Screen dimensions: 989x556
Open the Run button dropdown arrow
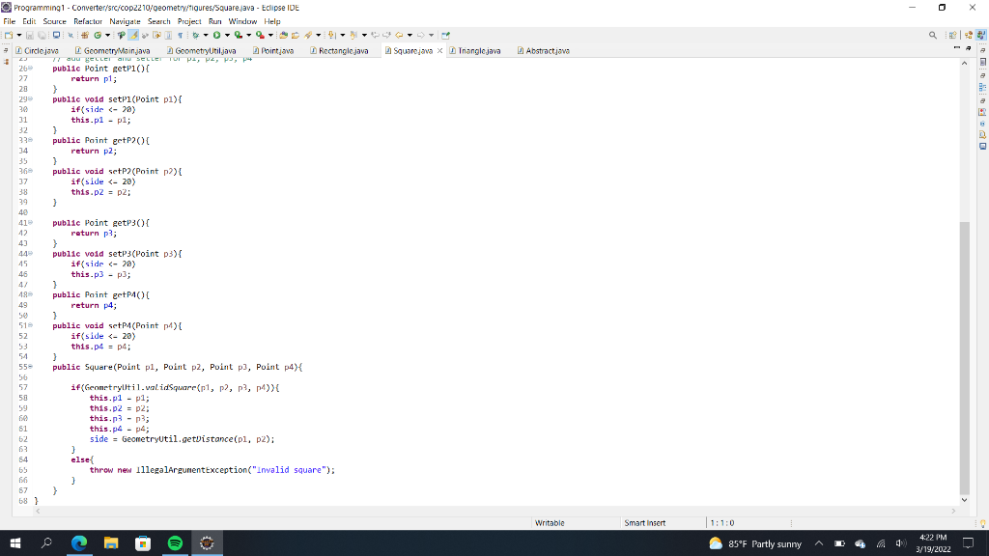pos(228,35)
